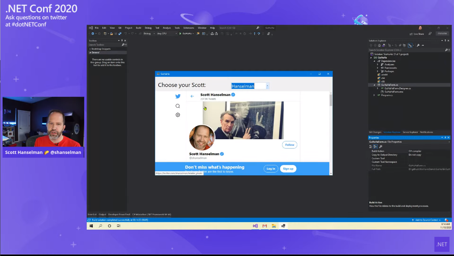454x256 pixels.
Task: Click the back arrow on Twitter profile
Action: [192, 96]
